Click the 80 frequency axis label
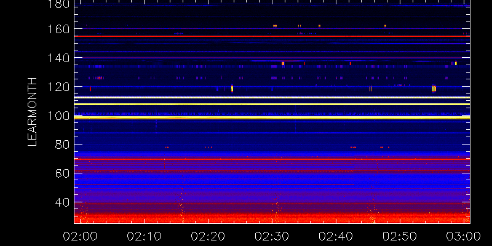This screenshot has height=246, width=492. (63, 145)
